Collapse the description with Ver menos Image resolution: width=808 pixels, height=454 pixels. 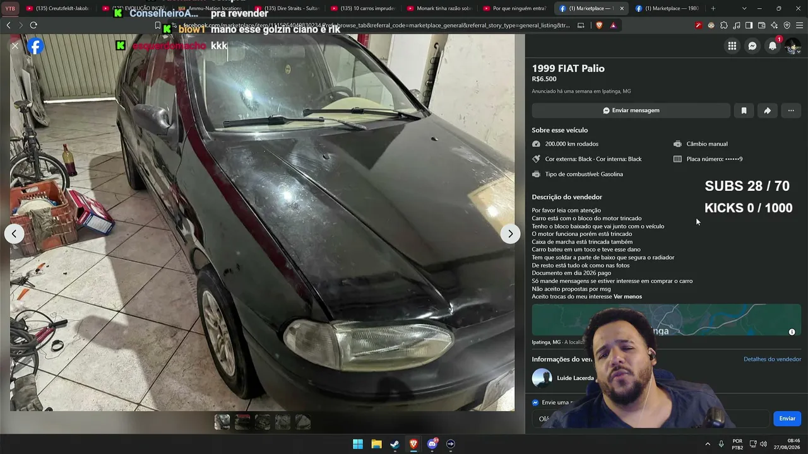tap(627, 296)
